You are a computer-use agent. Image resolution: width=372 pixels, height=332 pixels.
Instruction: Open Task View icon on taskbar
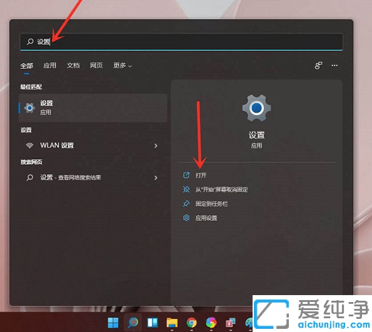tap(153, 323)
